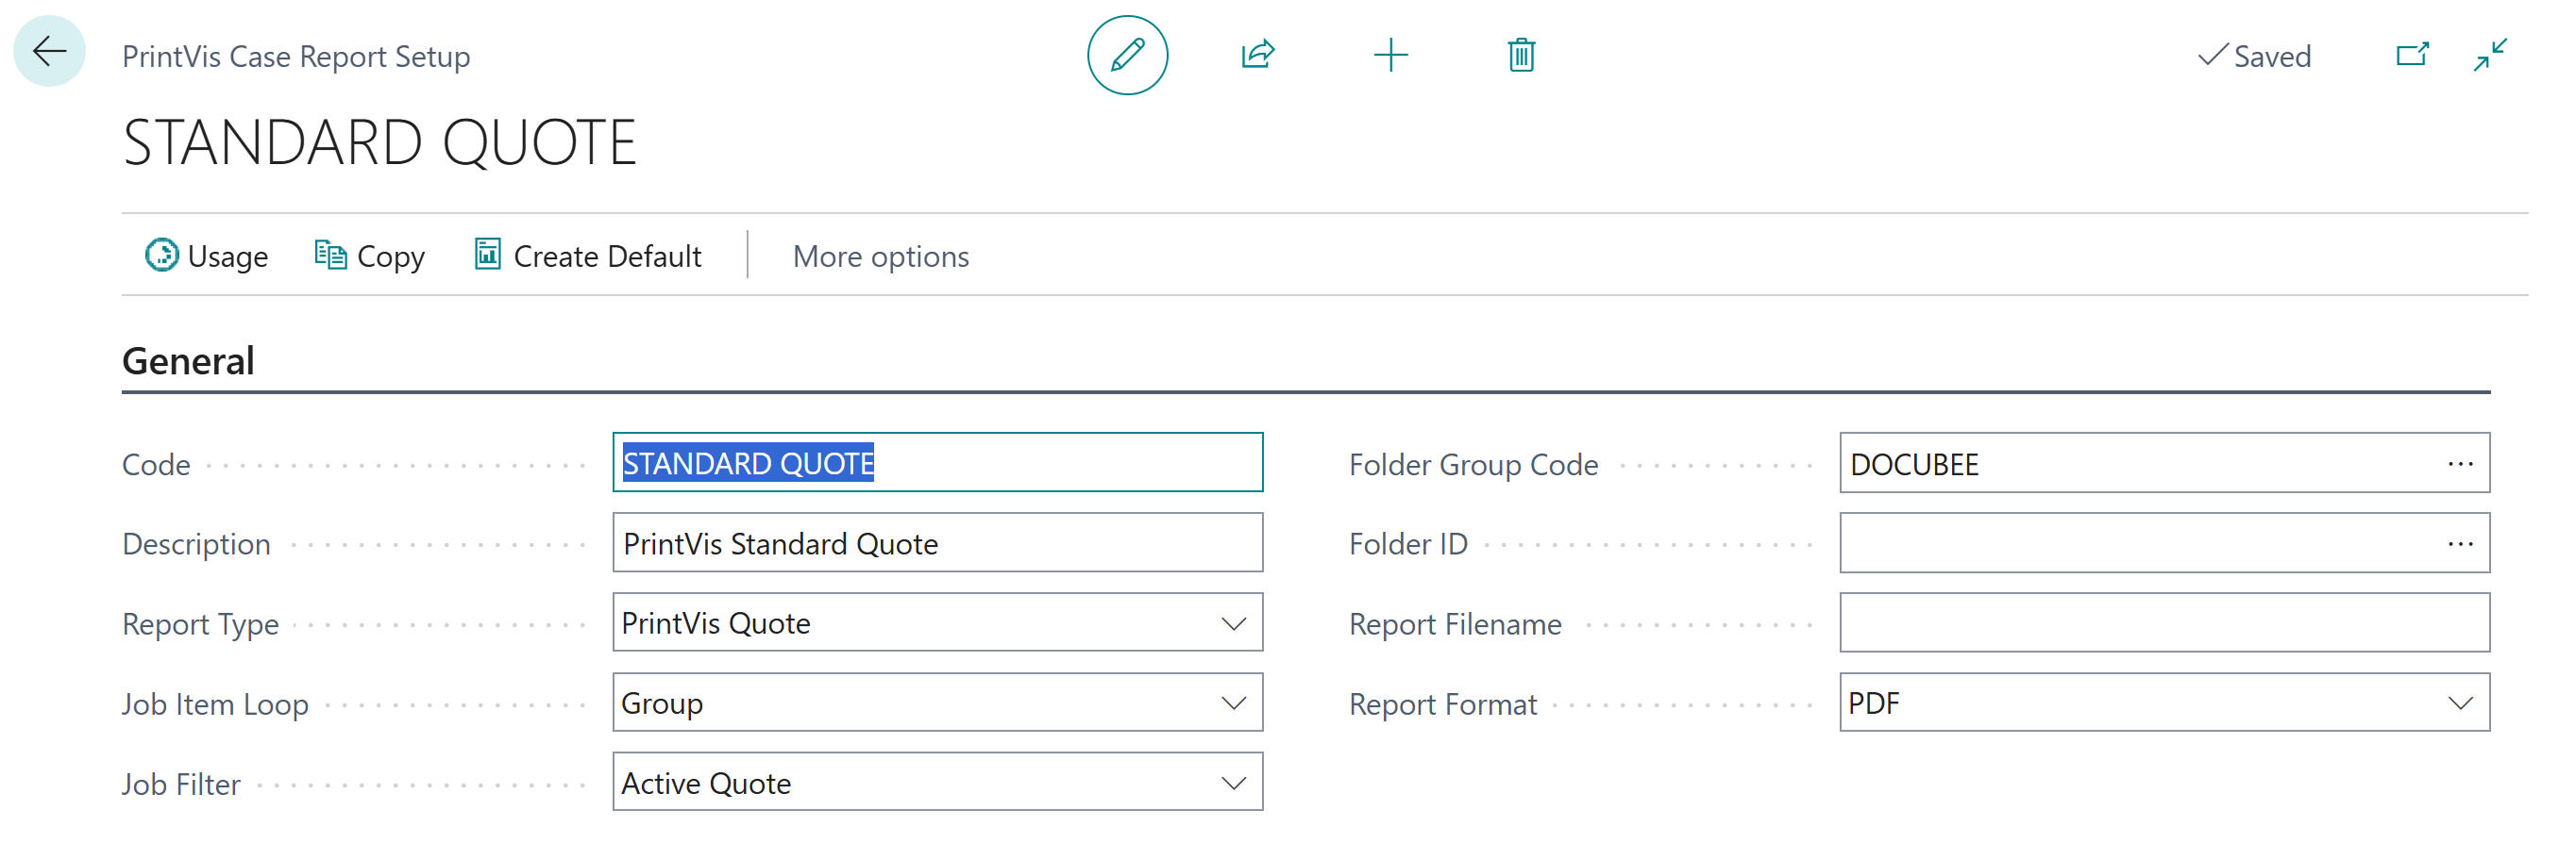Click into Report Filename field
The image size is (2576, 843).
[2164, 622]
